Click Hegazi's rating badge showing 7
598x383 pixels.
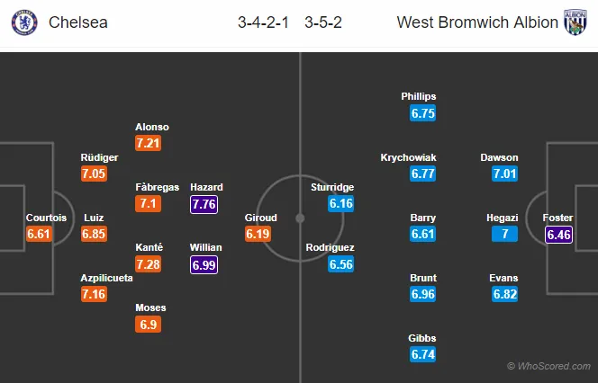(x=504, y=234)
